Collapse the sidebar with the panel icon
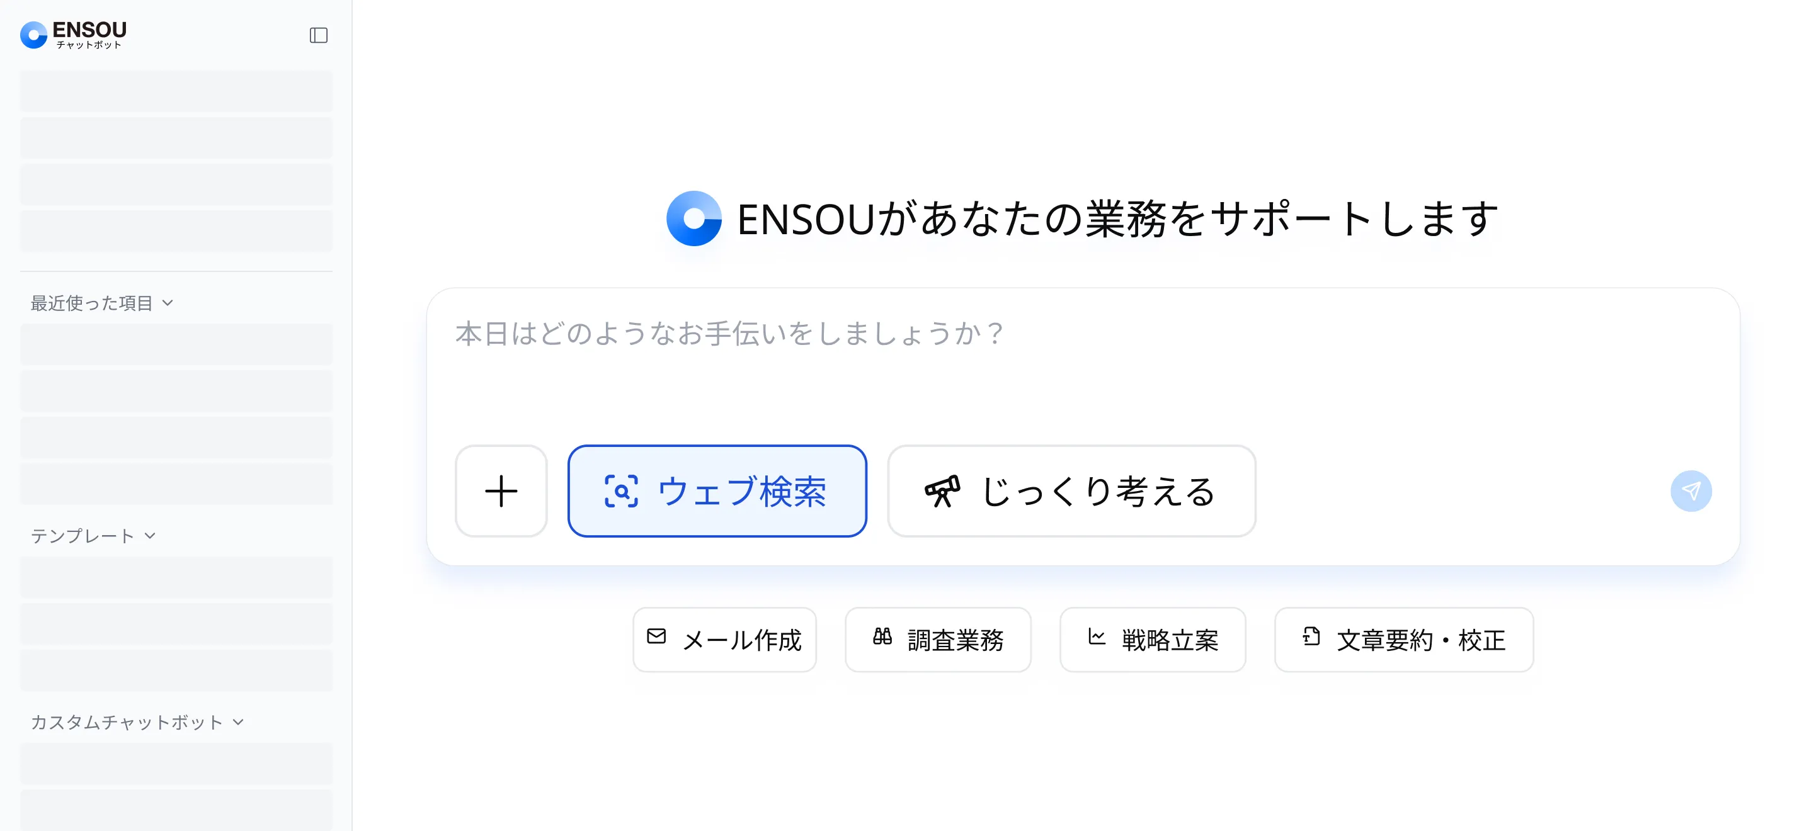 (x=318, y=35)
